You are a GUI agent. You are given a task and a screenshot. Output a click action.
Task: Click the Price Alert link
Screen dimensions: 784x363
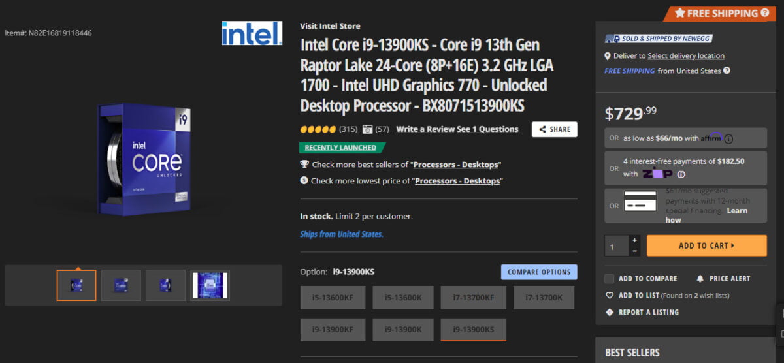coord(730,279)
